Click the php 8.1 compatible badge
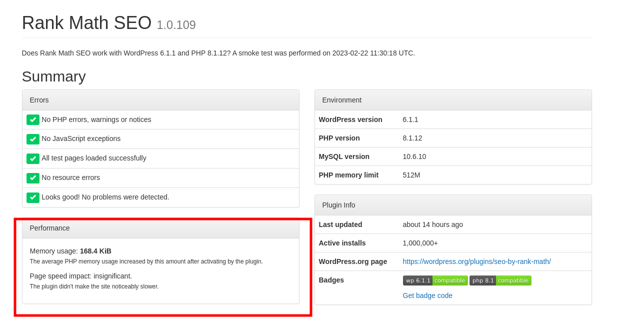Screen dimensions: 633x320 coord(500,280)
